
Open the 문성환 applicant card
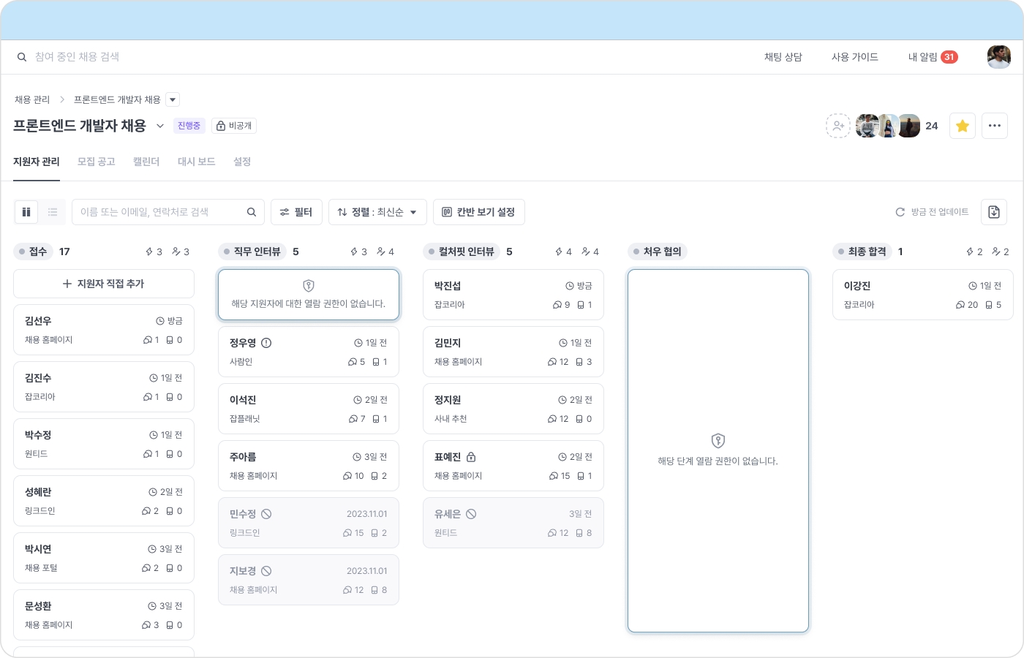click(x=104, y=615)
